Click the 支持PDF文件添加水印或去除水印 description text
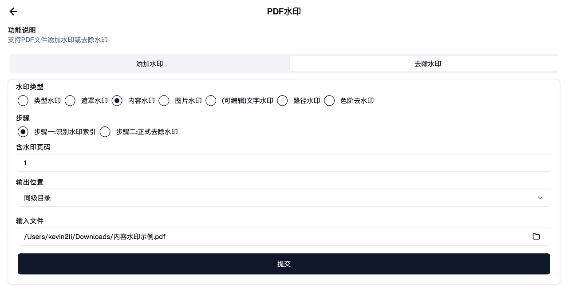The image size is (568, 296). coord(58,40)
